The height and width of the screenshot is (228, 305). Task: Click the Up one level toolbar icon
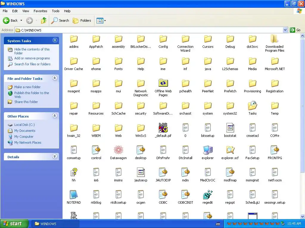[x=44, y=20]
